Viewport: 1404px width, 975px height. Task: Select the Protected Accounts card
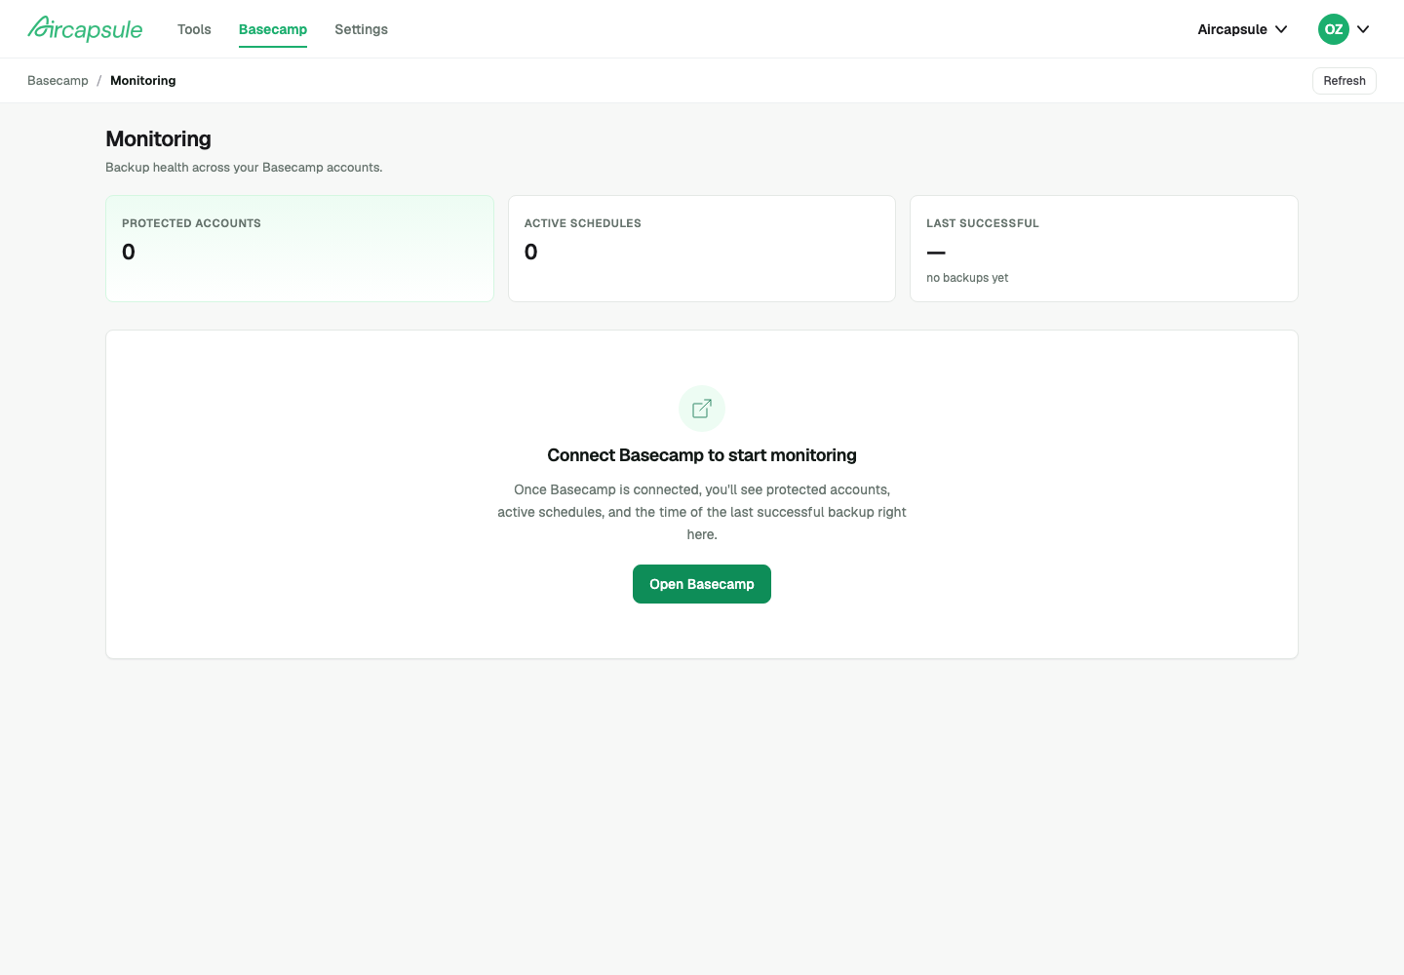pyautogui.click(x=299, y=249)
